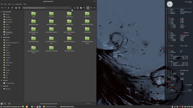Select the Sardi-Mono-Colora folder

click(x=33, y=39)
